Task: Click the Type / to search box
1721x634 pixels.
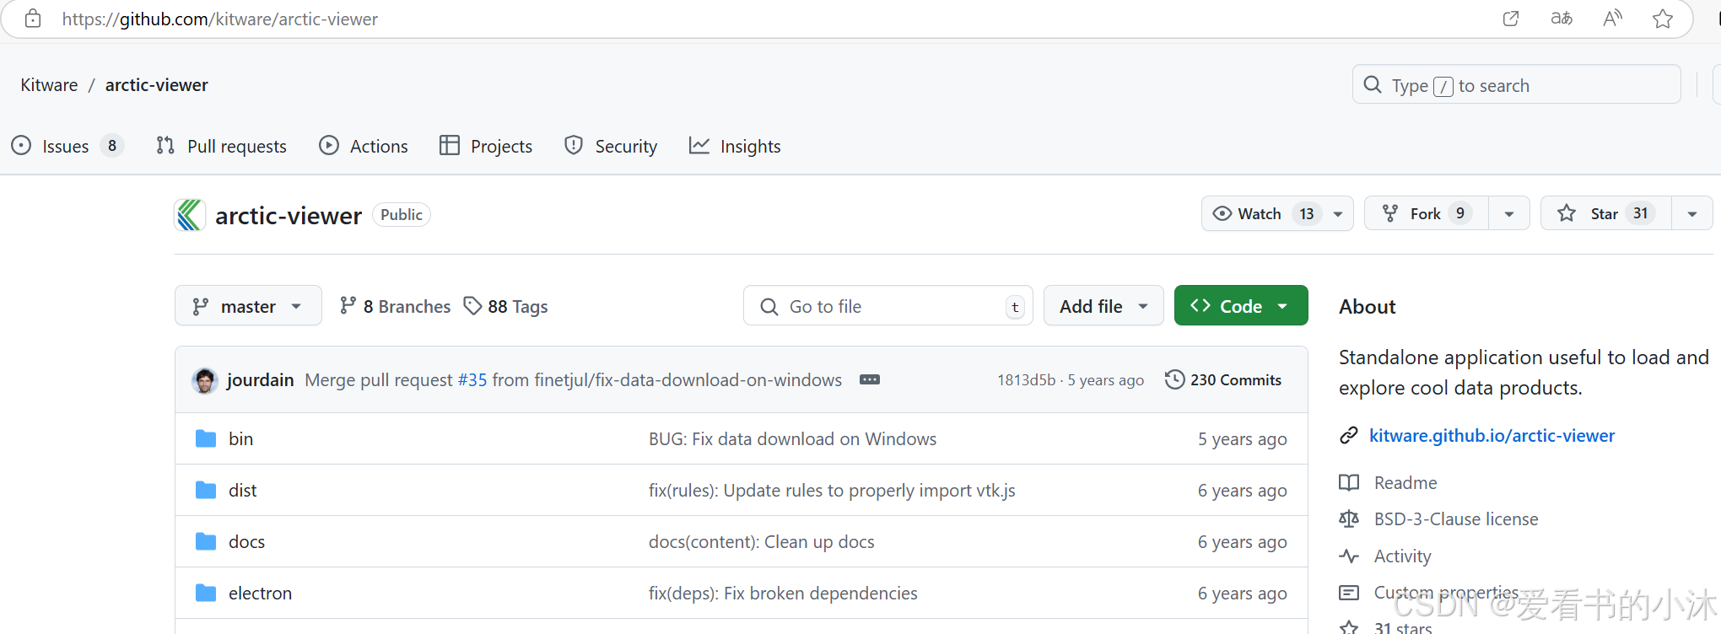Action: (x=1517, y=84)
